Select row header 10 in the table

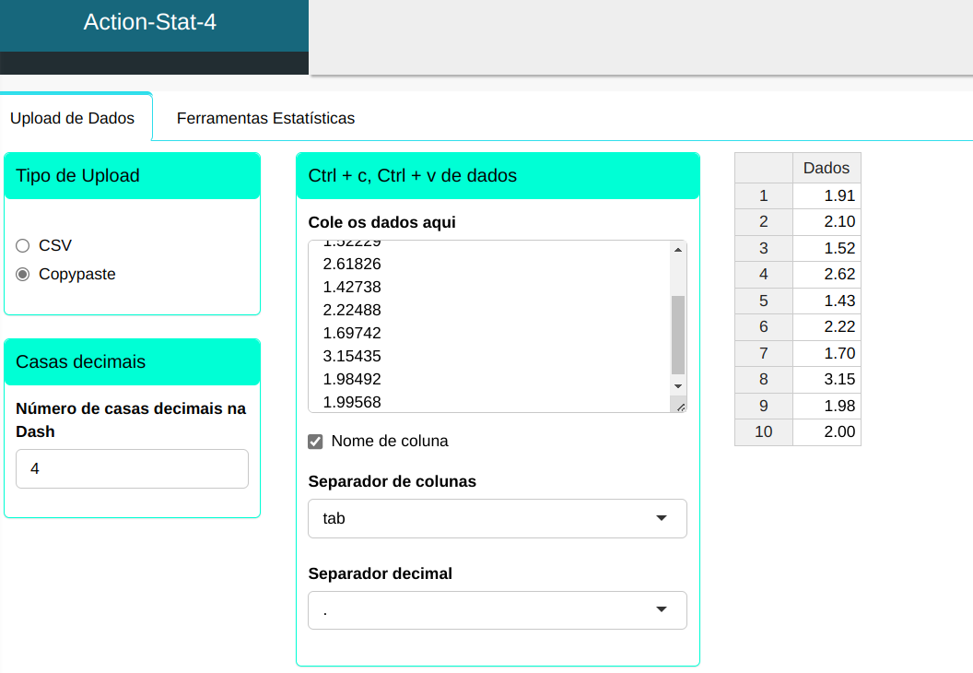tap(763, 431)
